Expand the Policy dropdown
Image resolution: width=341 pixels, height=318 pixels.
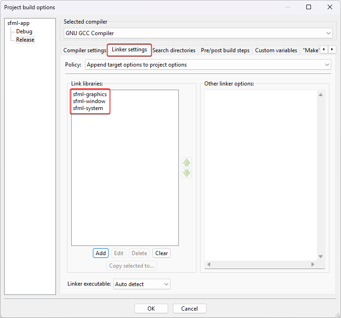coord(208,65)
